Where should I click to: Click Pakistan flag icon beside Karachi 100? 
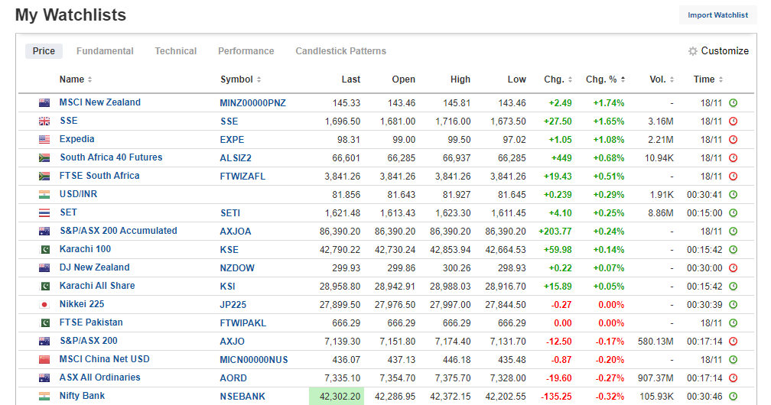click(x=44, y=250)
